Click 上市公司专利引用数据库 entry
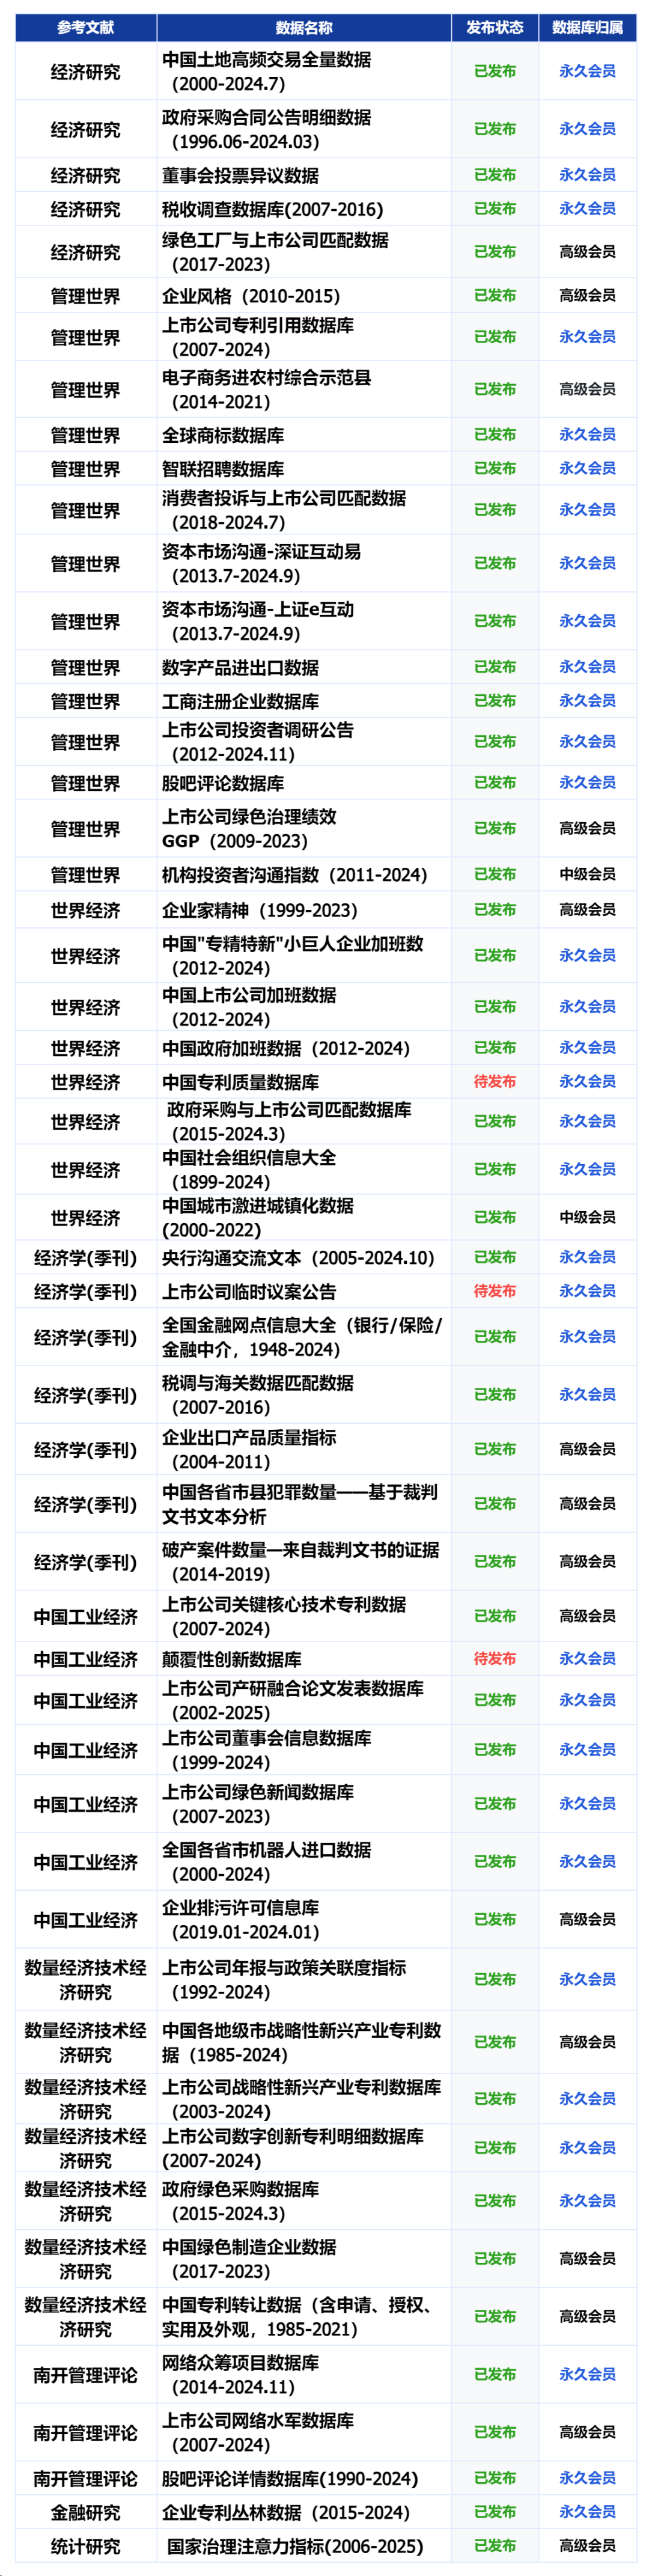The height and width of the screenshot is (2576, 649). point(258,337)
